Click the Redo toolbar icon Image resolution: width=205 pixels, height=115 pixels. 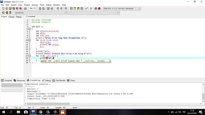point(35,9)
